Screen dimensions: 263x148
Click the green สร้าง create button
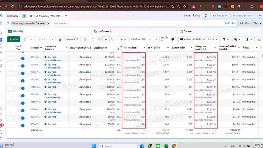[14, 39]
